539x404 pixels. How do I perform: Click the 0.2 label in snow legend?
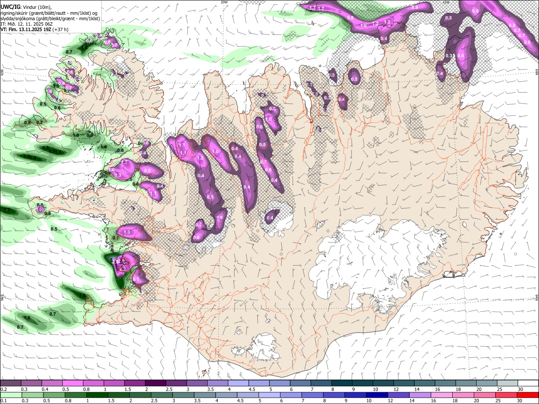coord(3,389)
